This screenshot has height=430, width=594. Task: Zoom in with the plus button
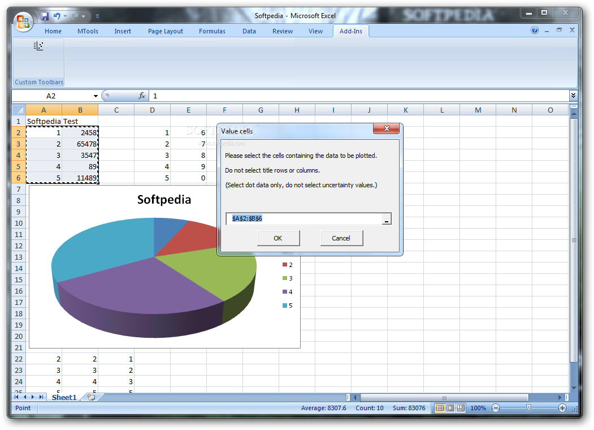[562, 408]
